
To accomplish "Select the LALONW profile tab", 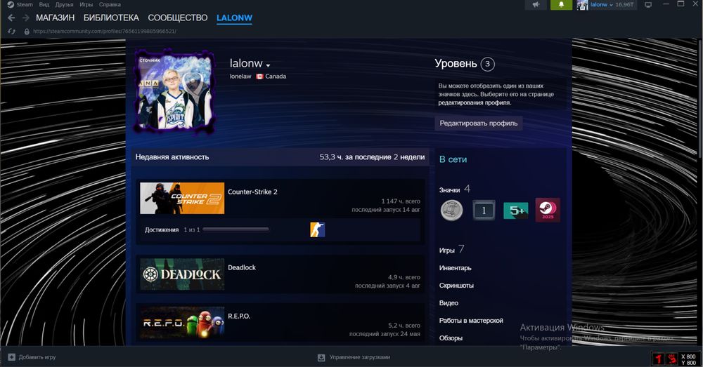I will (x=235, y=18).
